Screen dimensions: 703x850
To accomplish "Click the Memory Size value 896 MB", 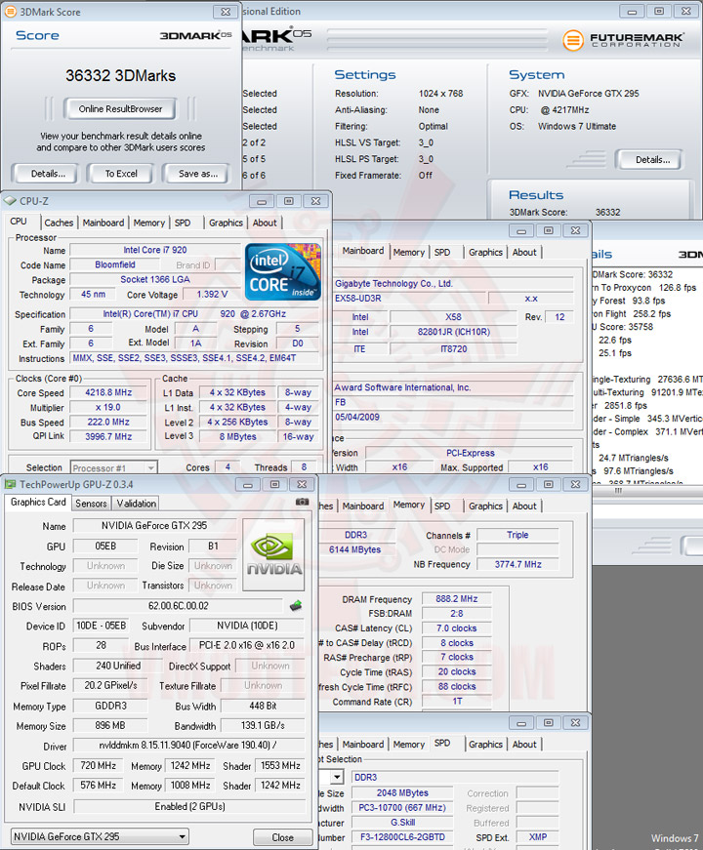I will click(110, 725).
